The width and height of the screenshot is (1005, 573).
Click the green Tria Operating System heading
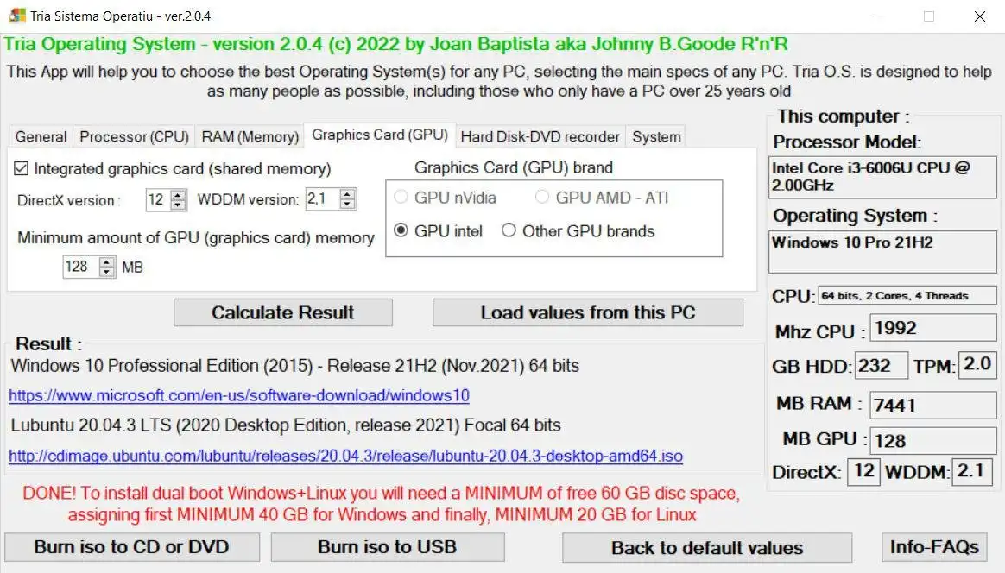[x=395, y=44]
